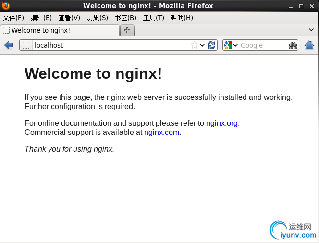Open the list all tabs dropdown
The image size is (319, 243).
[311, 30]
